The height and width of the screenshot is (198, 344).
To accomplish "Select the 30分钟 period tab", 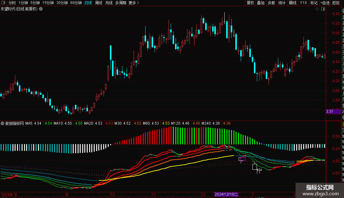I will click(62, 3).
